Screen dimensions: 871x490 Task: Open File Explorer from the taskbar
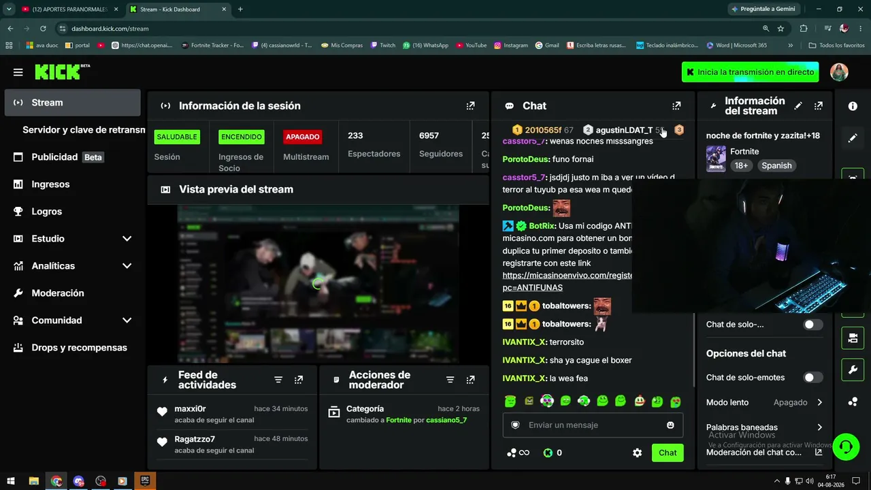click(x=33, y=481)
